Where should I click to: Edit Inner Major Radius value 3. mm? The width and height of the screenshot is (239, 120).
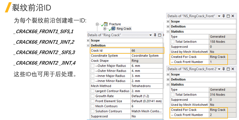pyautogui.click(x=147, y=76)
